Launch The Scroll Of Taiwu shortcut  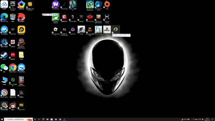64,30
